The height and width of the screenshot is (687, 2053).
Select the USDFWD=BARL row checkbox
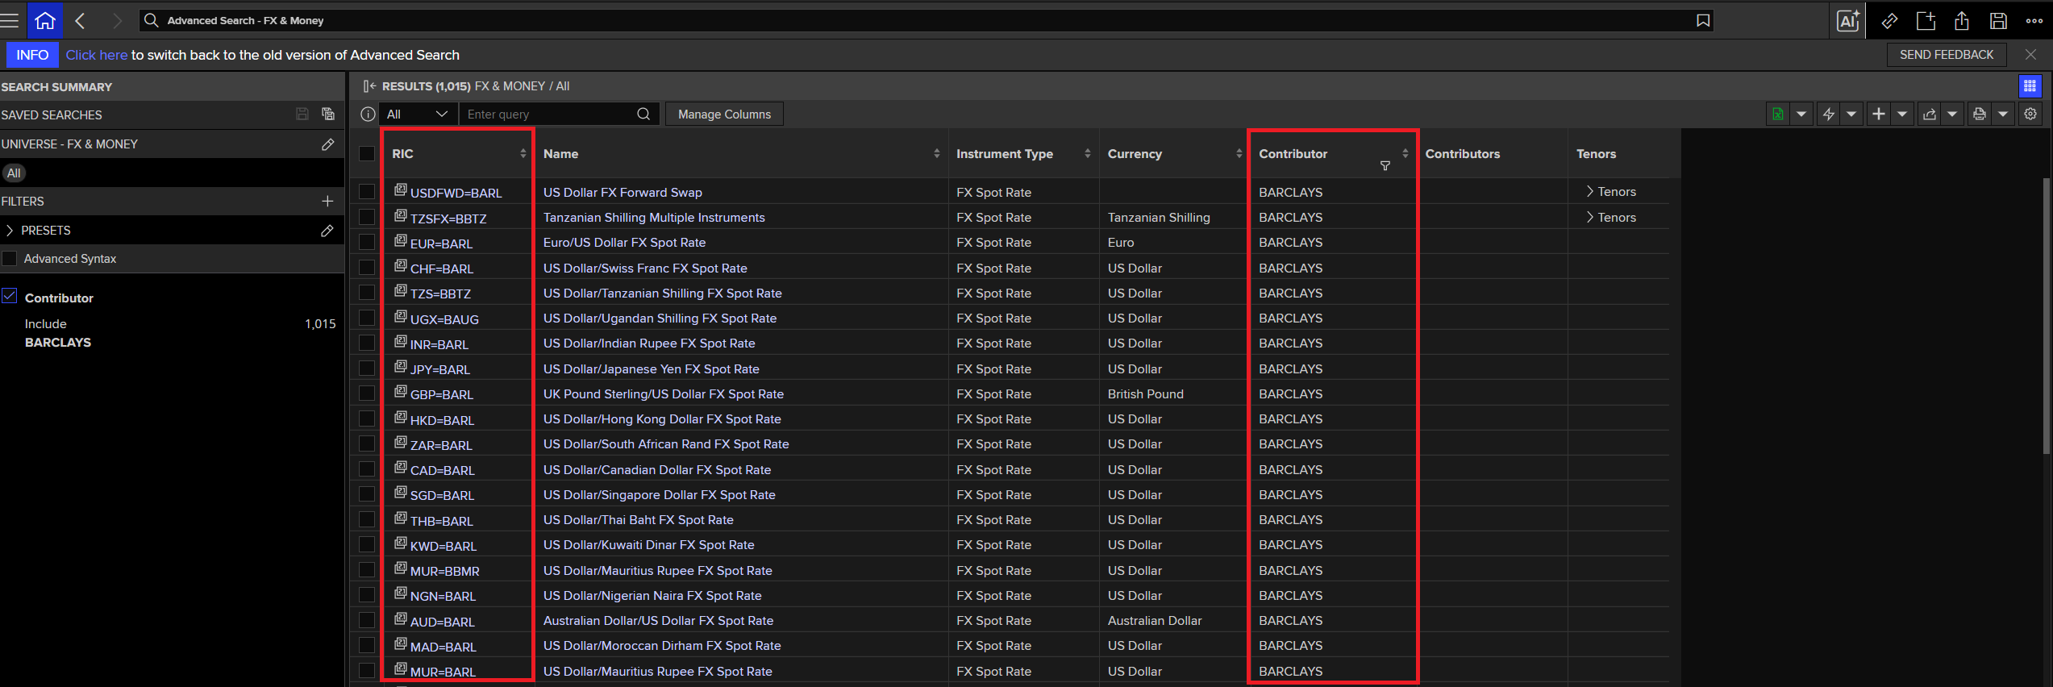(x=367, y=192)
